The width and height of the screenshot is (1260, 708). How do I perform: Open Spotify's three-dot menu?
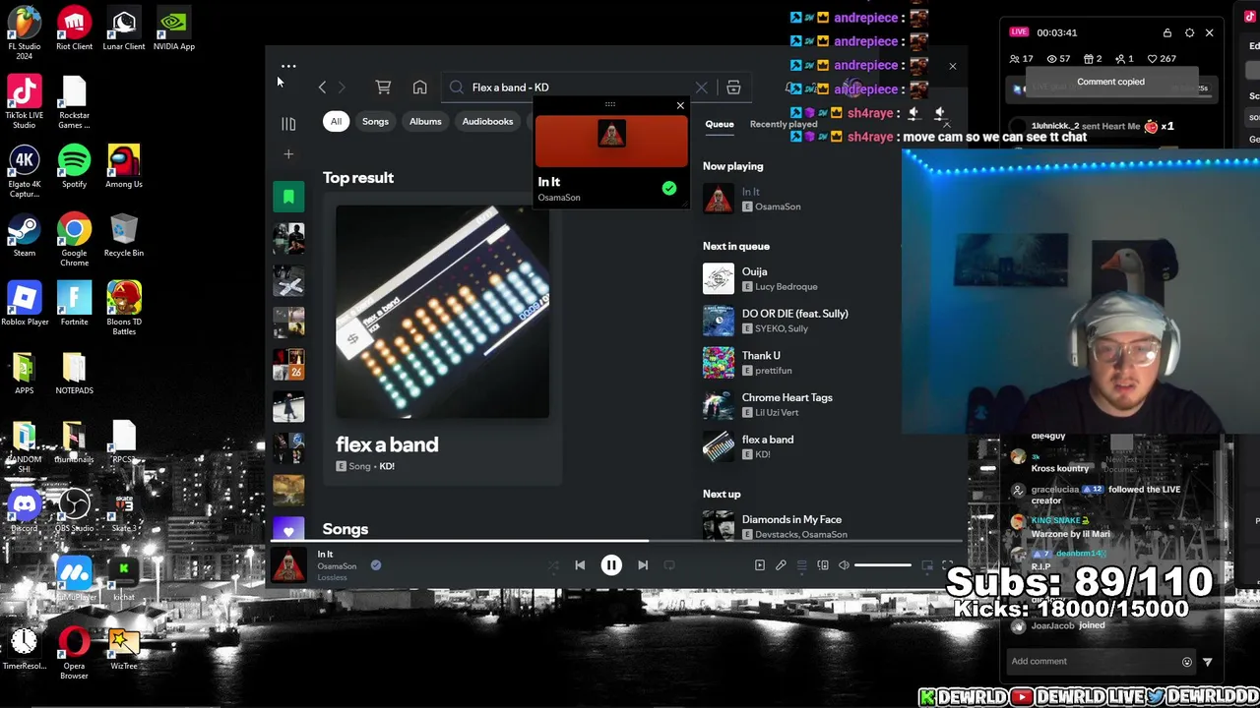pyautogui.click(x=288, y=67)
